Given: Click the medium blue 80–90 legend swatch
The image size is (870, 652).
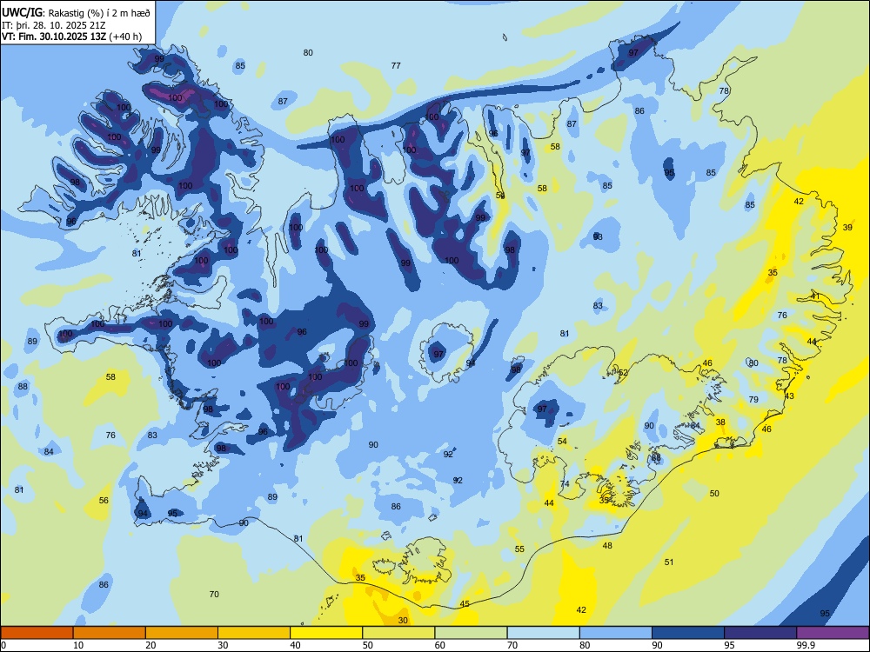Looking at the screenshot, I should click(616, 633).
